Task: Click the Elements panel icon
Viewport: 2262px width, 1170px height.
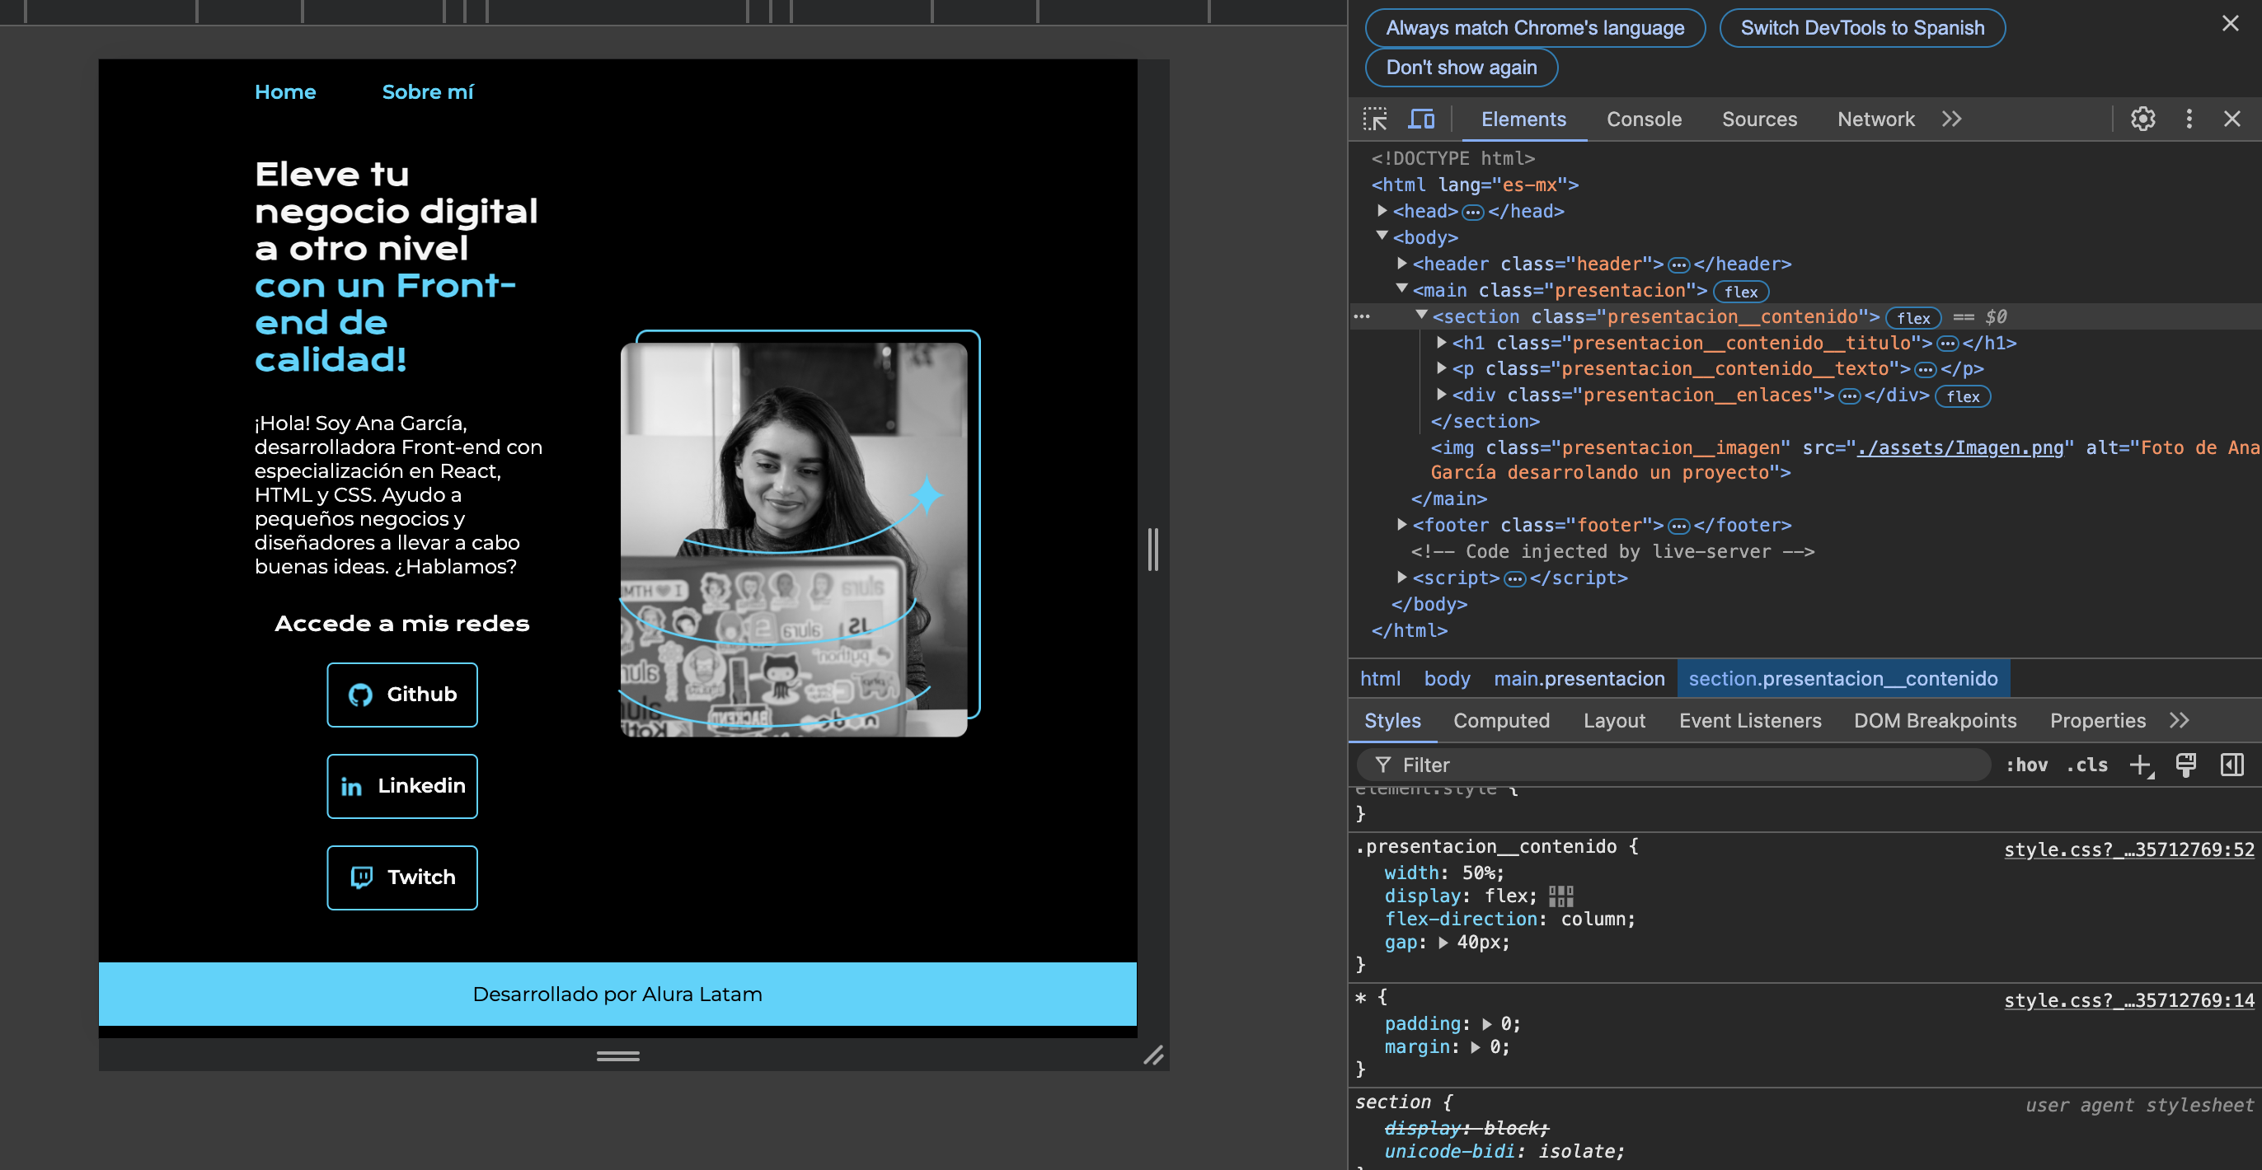Action: [x=1523, y=118]
